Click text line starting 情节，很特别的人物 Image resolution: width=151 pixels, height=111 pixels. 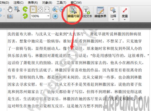click(75, 77)
